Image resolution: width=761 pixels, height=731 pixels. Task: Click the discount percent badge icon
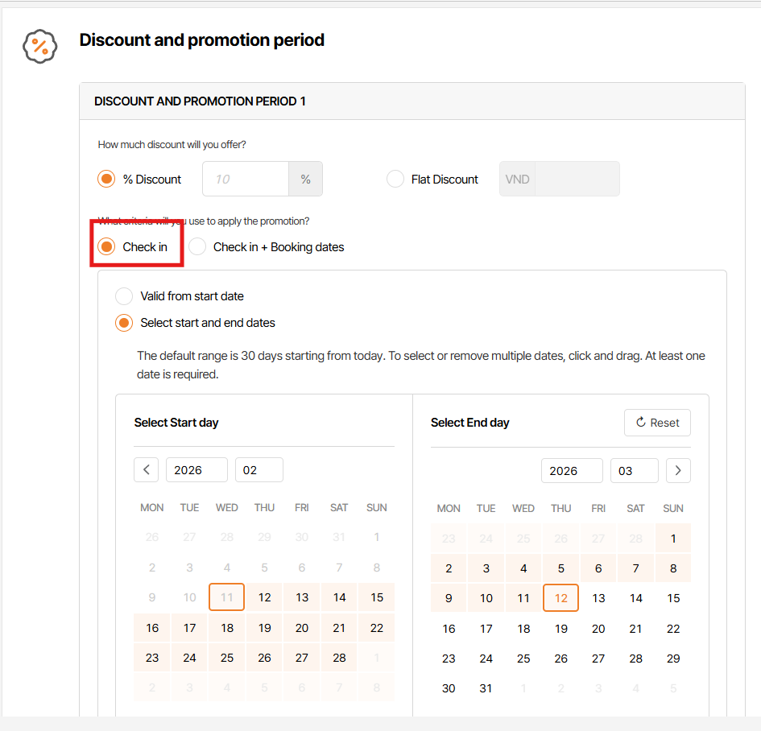click(39, 46)
